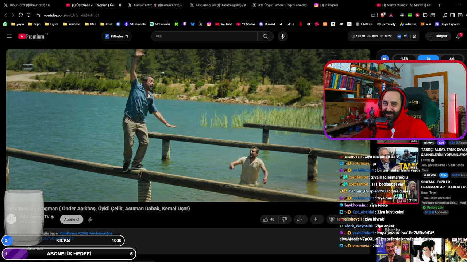This screenshot has height=262, width=467.
Task: Open the TANKÇI ALBAY recommended video thumbnail
Action: tap(398, 158)
